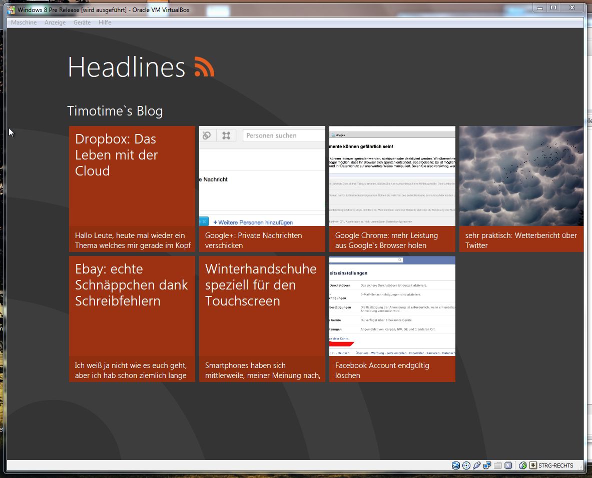This screenshot has height=478, width=592.
Task: Open the Google+ Private Nachrichten article tile
Action: pos(262,189)
